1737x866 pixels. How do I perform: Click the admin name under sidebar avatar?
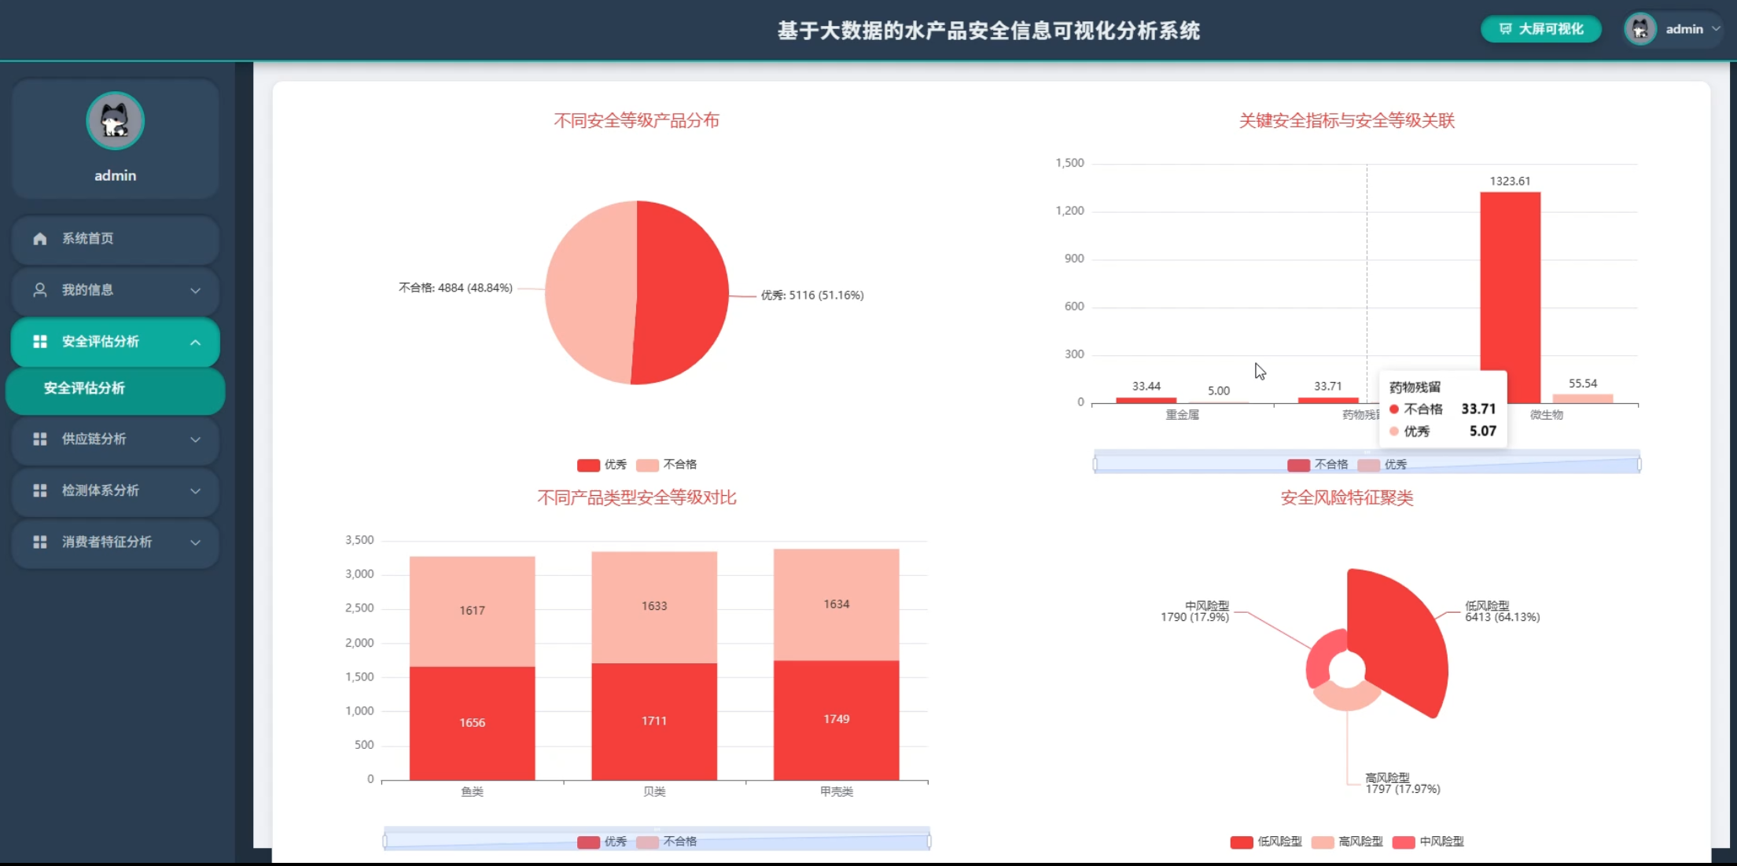[x=116, y=176]
